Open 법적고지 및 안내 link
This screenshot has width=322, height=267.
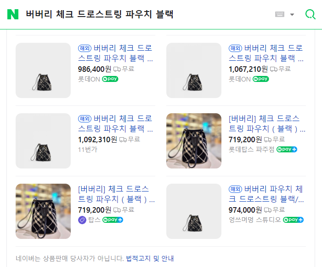tap(150, 258)
